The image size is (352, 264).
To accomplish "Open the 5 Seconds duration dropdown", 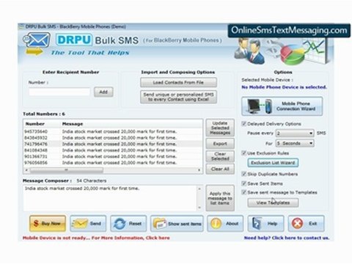I will pos(295,143).
